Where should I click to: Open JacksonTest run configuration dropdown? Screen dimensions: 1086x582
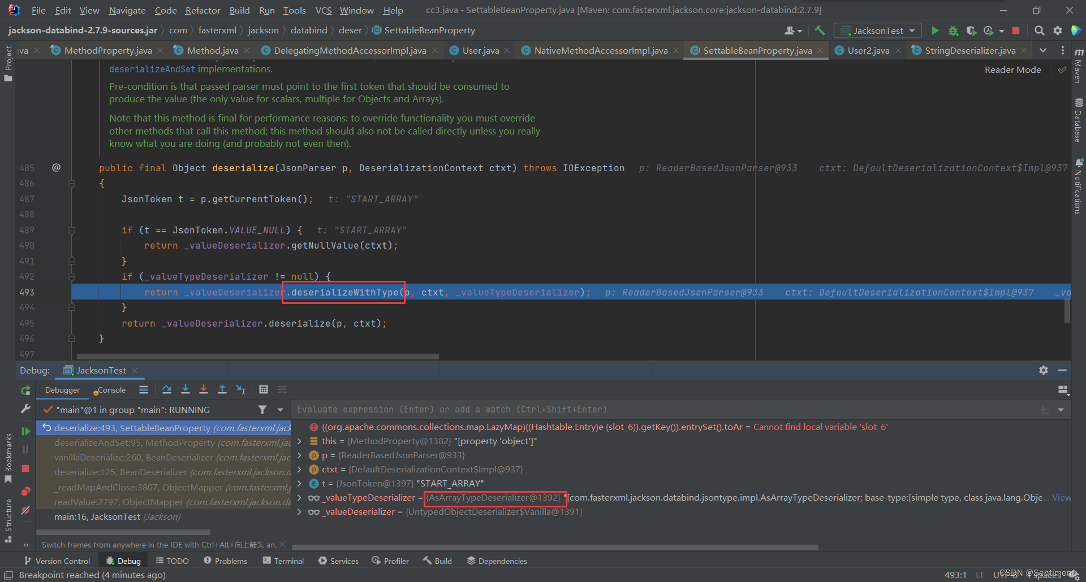coord(878,31)
